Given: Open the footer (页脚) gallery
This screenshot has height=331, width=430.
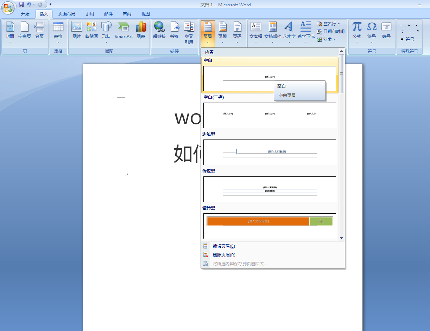Looking at the screenshot, I should pos(222,33).
